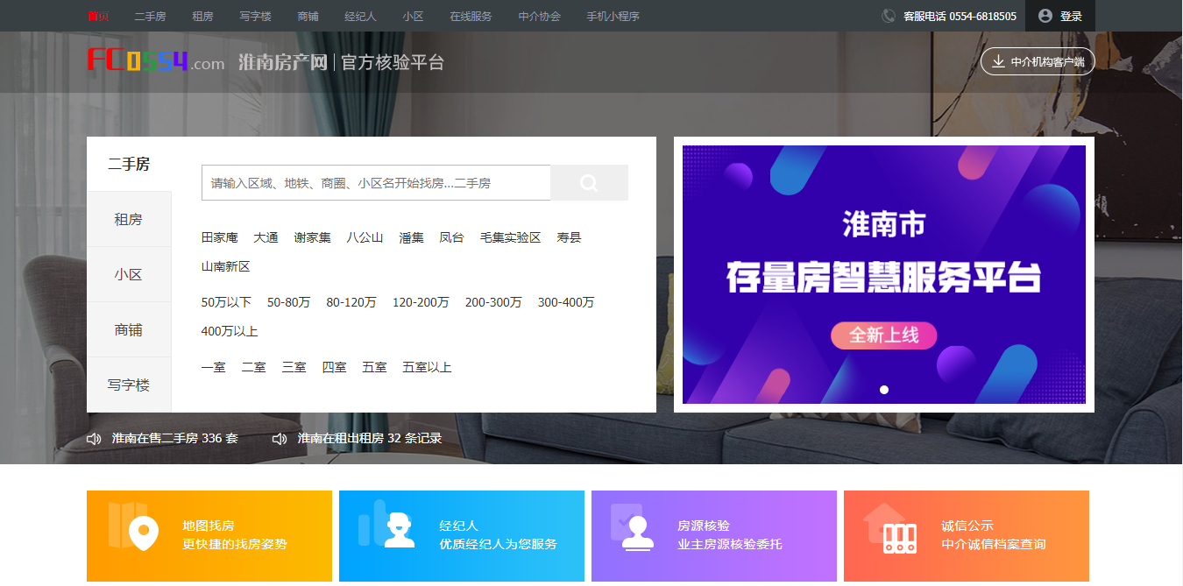
Task: Open 小区 in top navigation bar
Action: click(x=413, y=16)
